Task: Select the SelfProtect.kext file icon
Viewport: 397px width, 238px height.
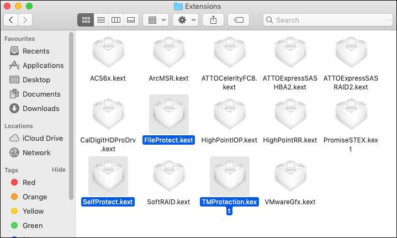Action: (x=108, y=176)
